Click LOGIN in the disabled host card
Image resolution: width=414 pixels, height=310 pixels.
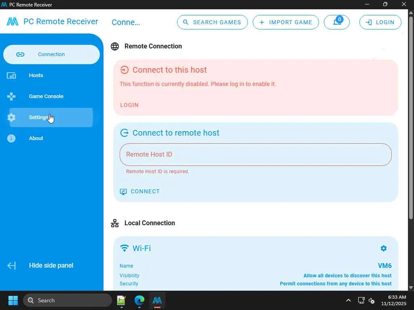pos(129,105)
